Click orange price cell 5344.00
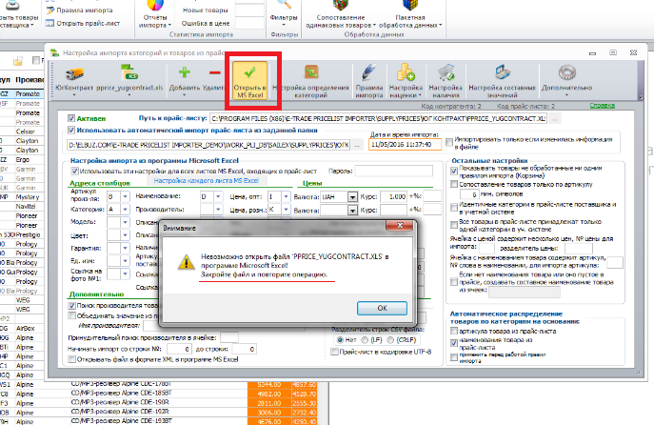Image resolution: width=654 pixels, height=425 pixels. tap(269, 384)
